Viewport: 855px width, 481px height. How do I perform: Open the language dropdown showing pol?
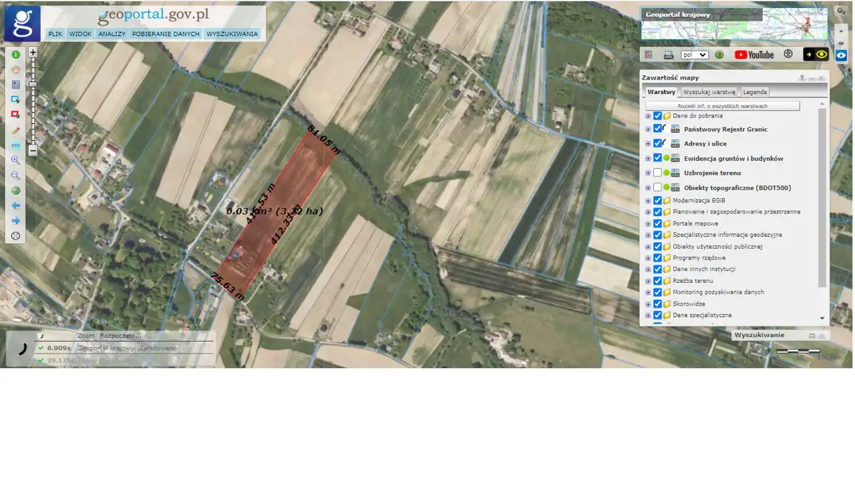pyautogui.click(x=695, y=55)
